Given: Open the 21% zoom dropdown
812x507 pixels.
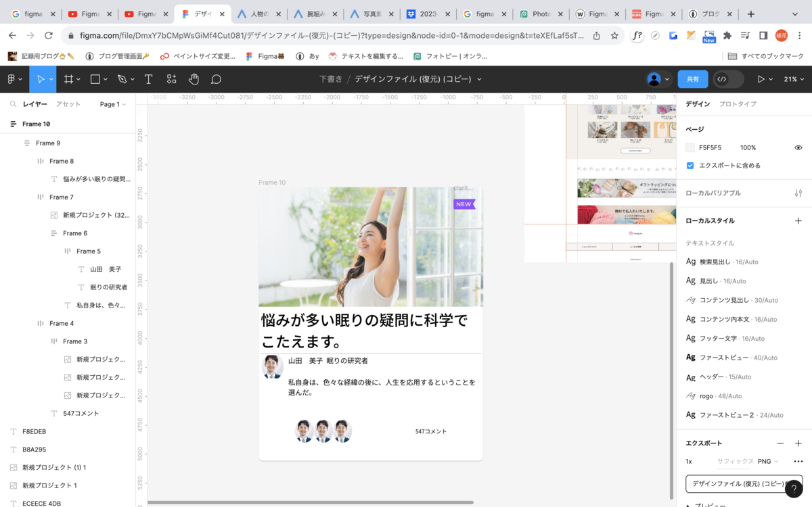Looking at the screenshot, I should point(794,79).
